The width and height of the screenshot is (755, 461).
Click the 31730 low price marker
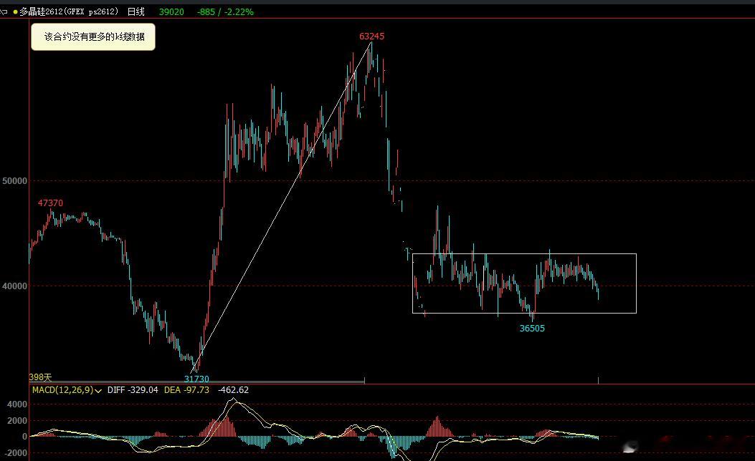[196, 379]
